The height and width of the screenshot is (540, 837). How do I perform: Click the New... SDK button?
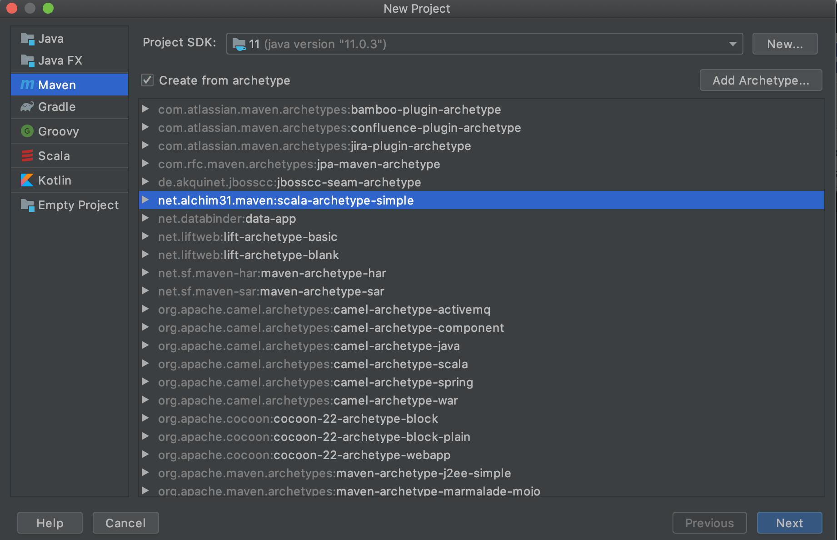point(785,44)
